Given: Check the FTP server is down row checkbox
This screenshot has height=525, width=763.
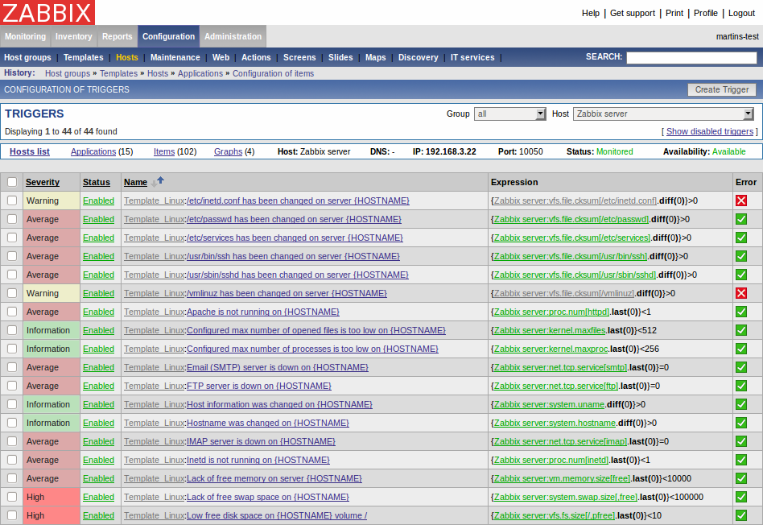Looking at the screenshot, I should coord(12,386).
